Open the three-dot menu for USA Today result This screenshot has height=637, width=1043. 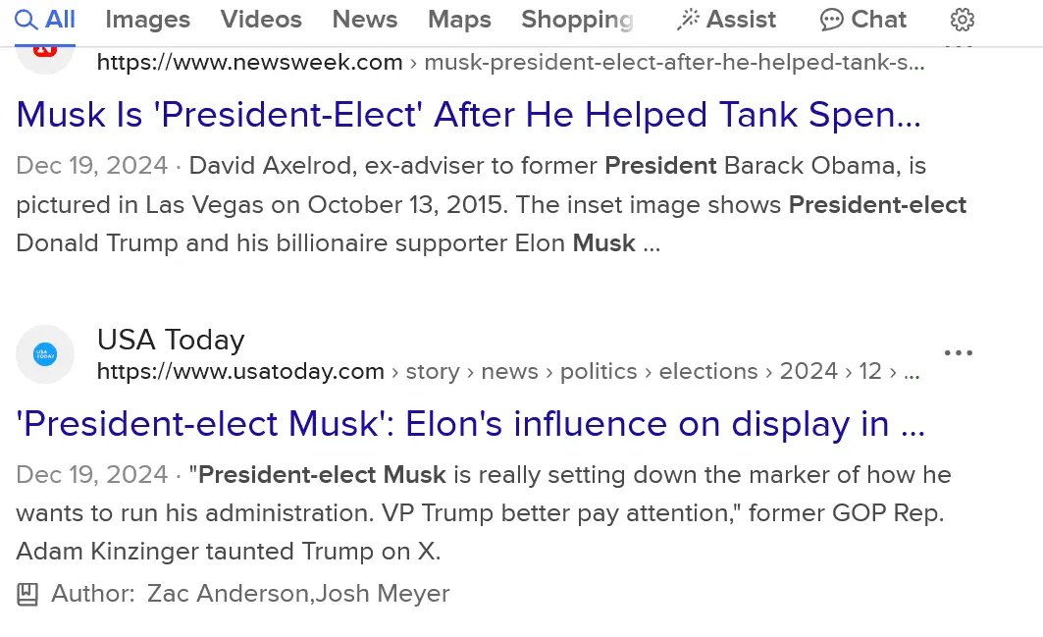pos(958,353)
